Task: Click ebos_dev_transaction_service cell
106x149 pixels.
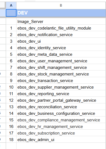Action: tap(61, 81)
